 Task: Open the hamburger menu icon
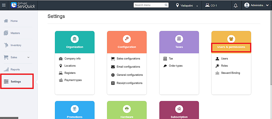click(x=4, y=5)
